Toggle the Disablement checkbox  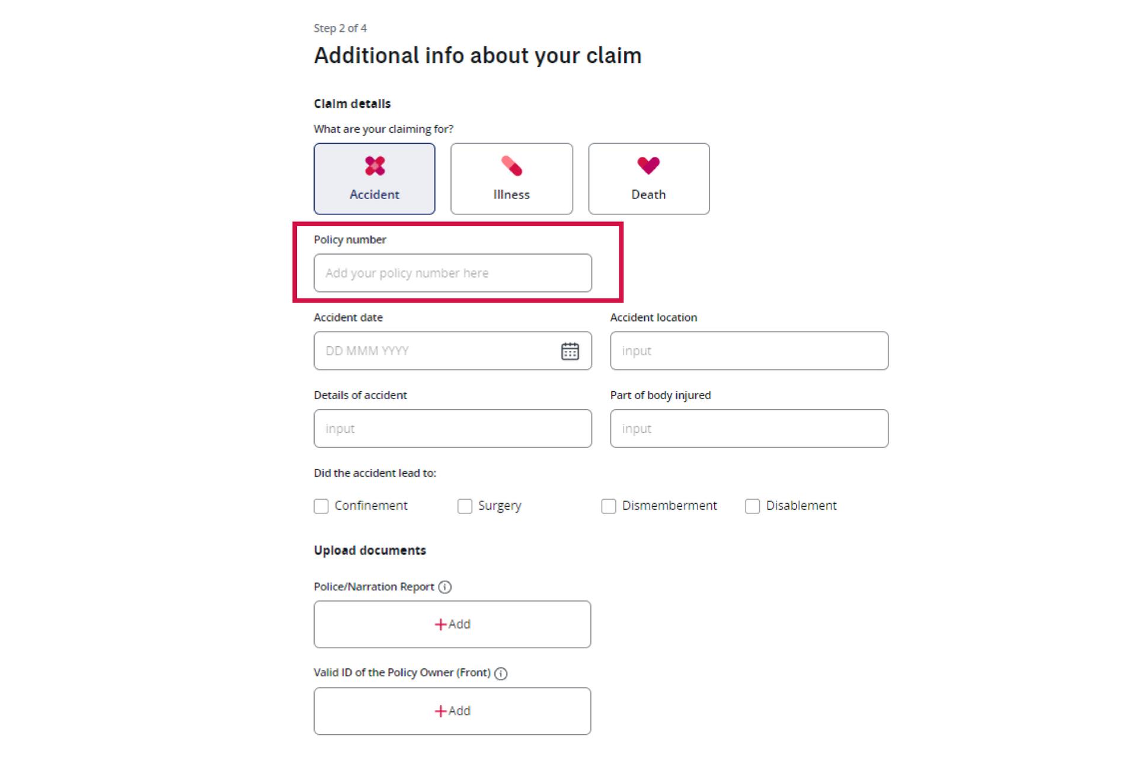click(753, 506)
